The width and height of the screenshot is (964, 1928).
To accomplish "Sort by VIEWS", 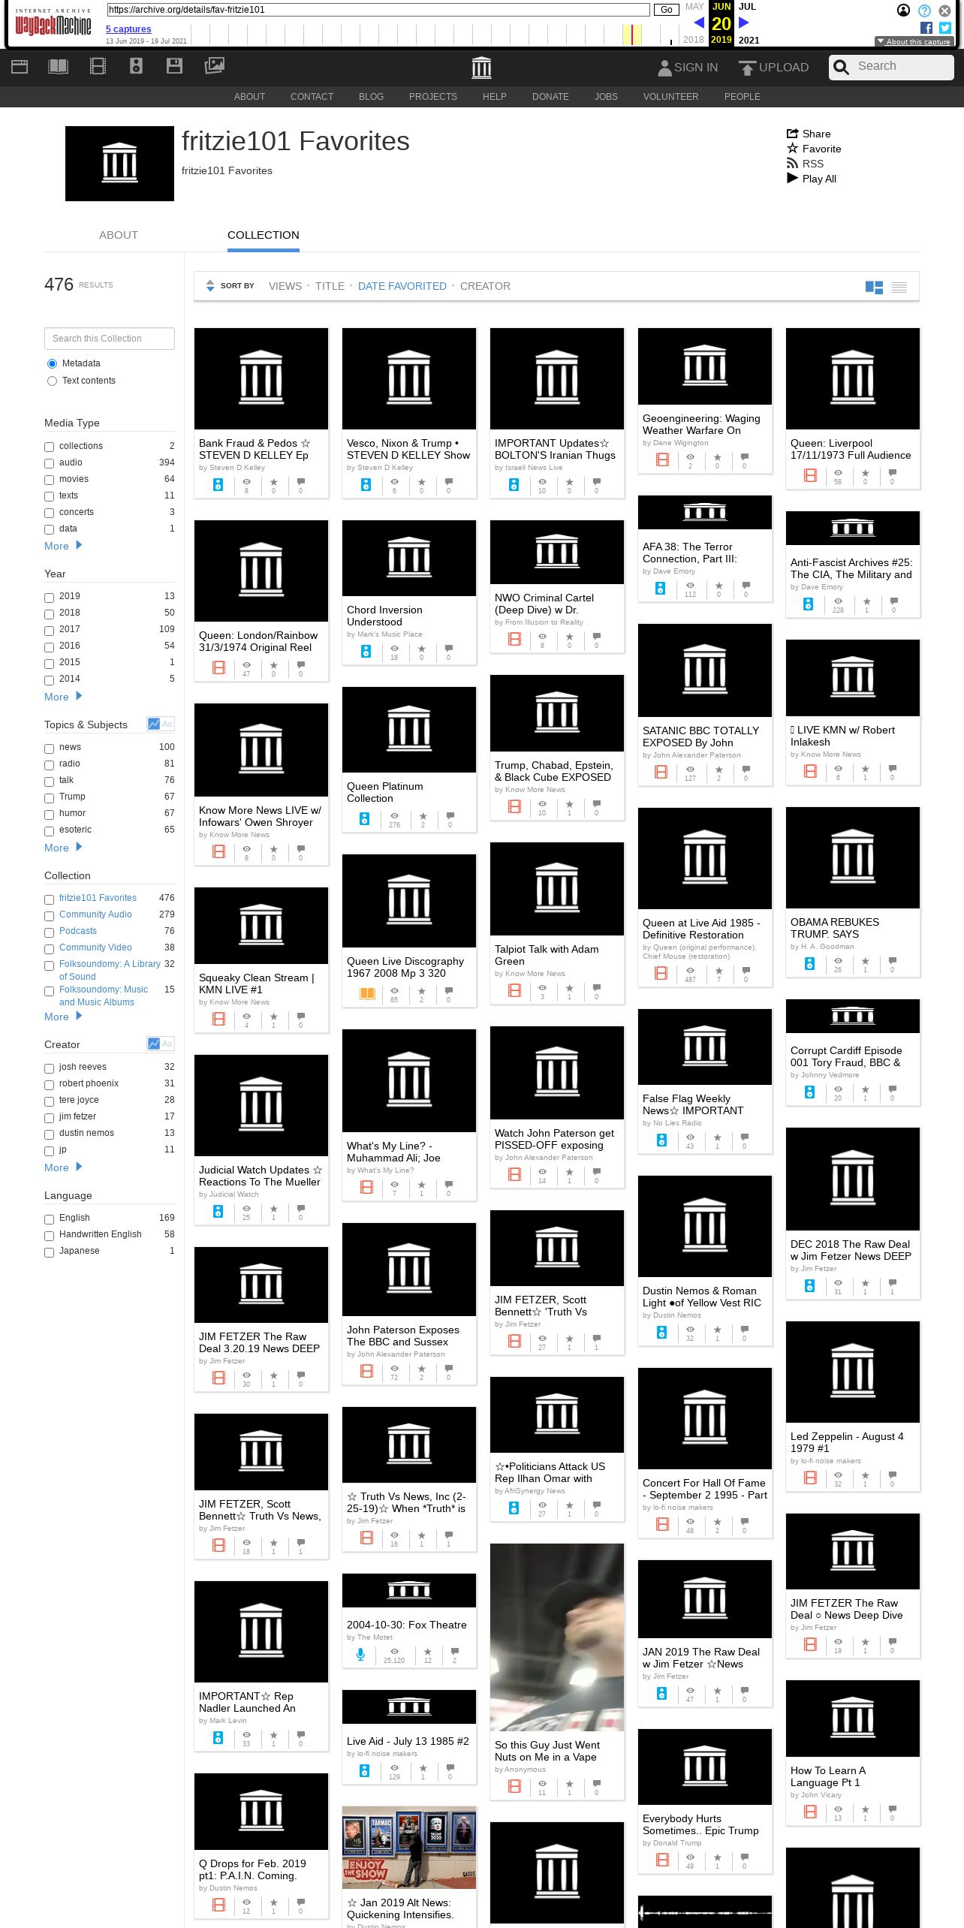I will point(285,286).
